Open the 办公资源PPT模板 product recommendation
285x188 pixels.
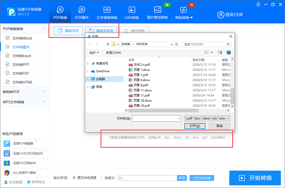[x=25, y=173]
